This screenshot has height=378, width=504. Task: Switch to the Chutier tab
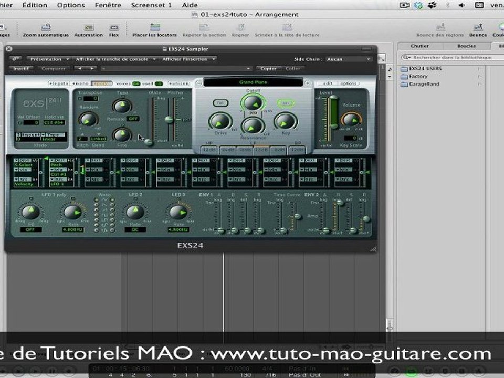(x=420, y=46)
